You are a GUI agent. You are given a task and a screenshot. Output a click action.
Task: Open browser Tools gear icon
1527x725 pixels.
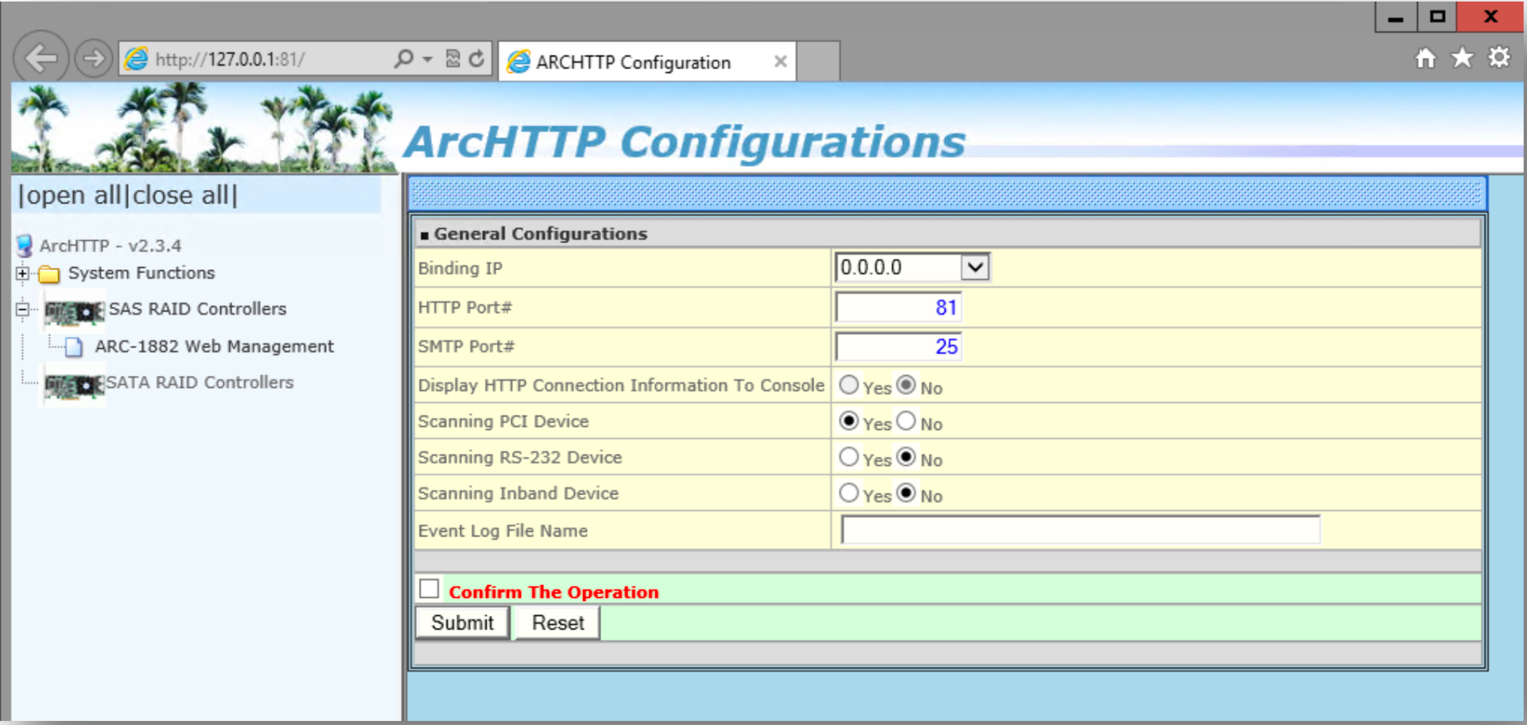tap(1499, 58)
